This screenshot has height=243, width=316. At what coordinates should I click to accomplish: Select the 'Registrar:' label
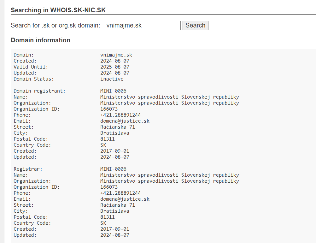point(28,169)
